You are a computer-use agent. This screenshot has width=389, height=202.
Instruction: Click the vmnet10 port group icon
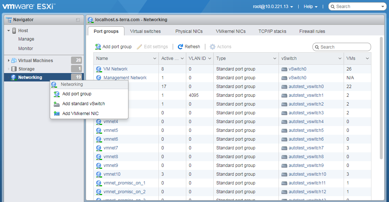point(99,174)
